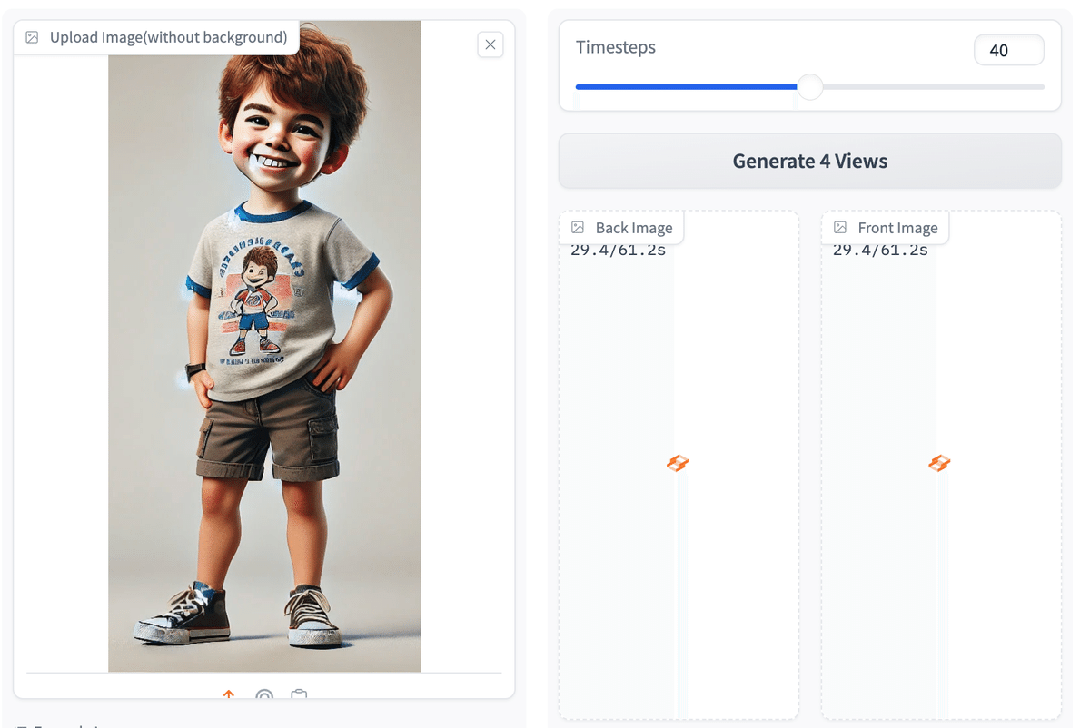Screen dimensions: 1090x728
Task: Click the Front Image label text
Action: 896,227
